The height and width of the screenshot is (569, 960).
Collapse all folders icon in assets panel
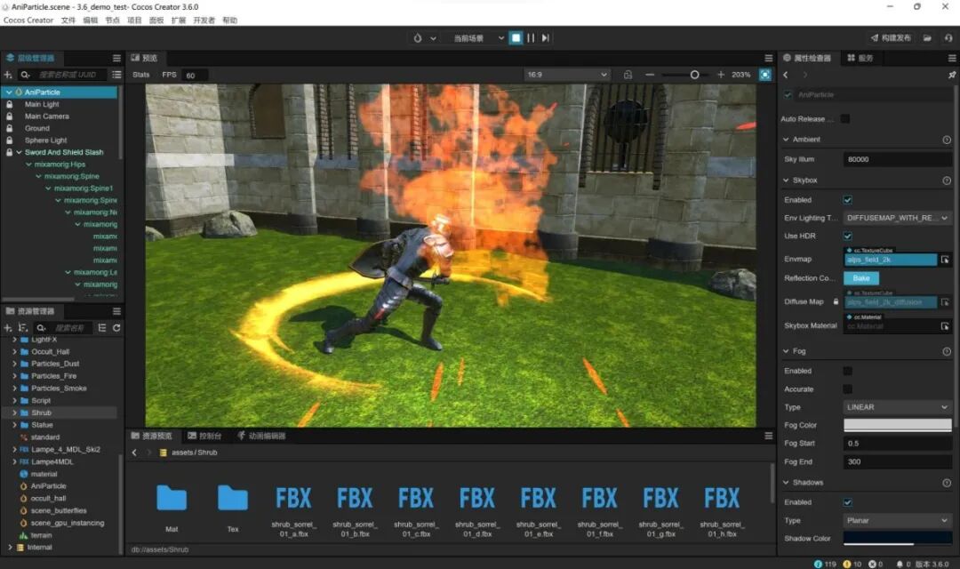[101, 328]
